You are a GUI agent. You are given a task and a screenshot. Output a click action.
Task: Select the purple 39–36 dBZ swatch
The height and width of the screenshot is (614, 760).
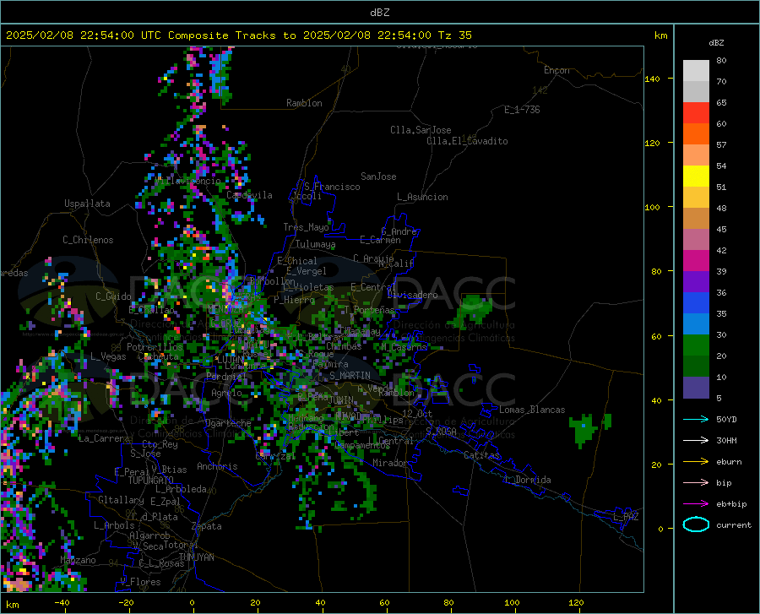pyautogui.click(x=696, y=282)
